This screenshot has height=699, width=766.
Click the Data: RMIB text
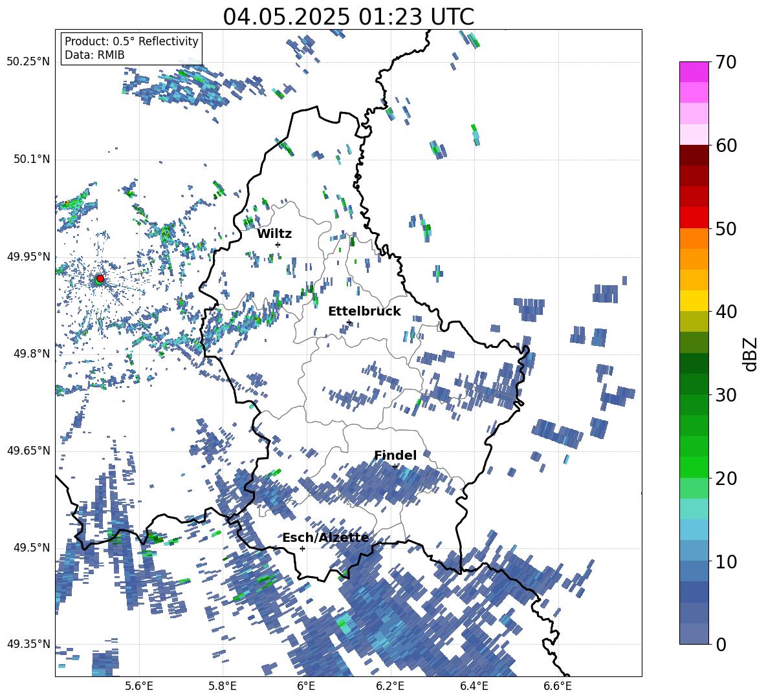(x=94, y=55)
